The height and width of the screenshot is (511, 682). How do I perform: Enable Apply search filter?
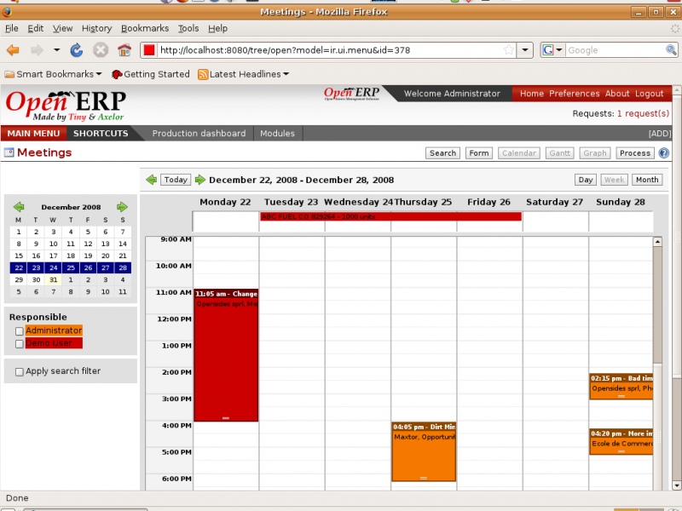coord(18,371)
